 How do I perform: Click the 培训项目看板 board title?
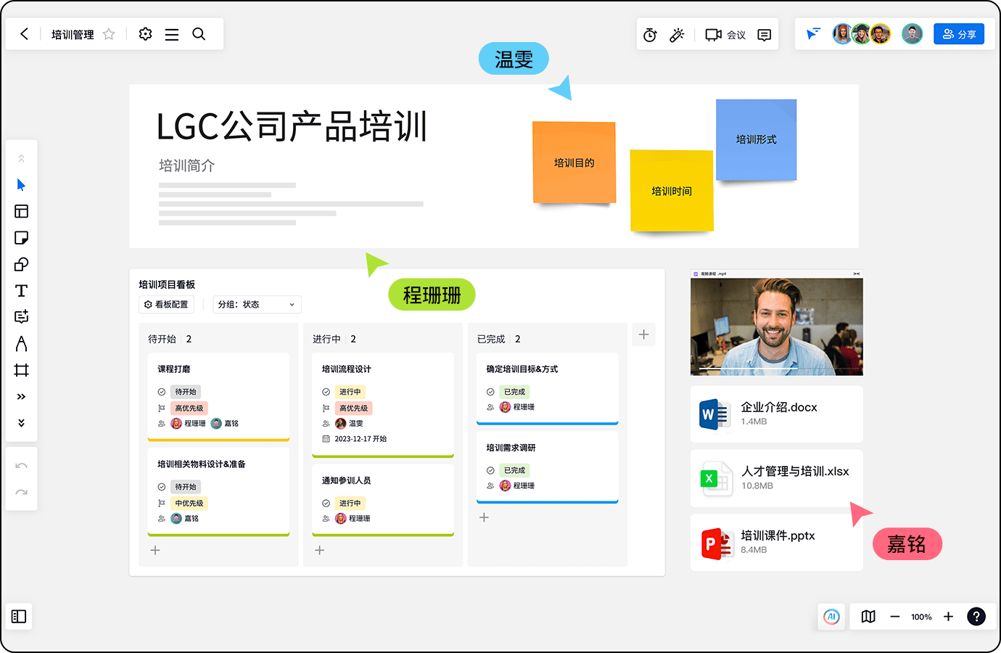pos(167,284)
